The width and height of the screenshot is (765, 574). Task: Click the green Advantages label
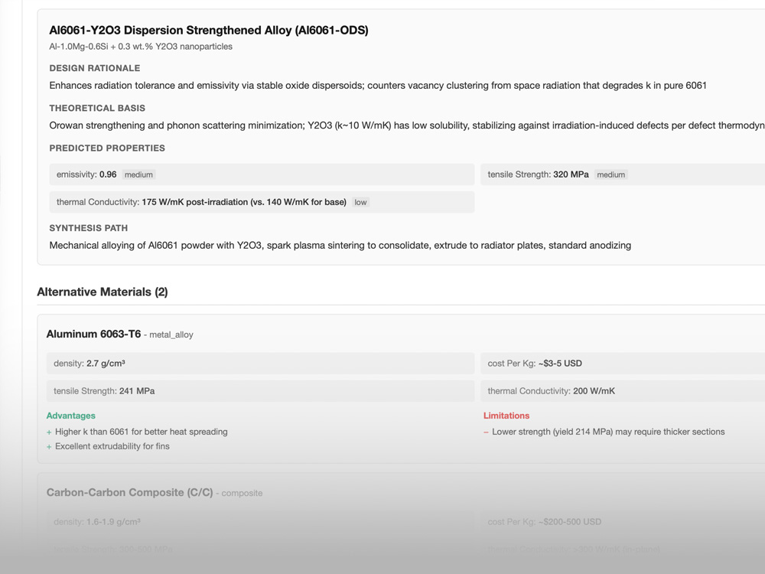tap(71, 416)
